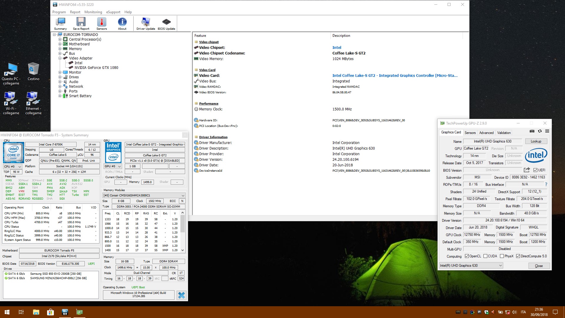Open the eSupport menu

coord(113,12)
